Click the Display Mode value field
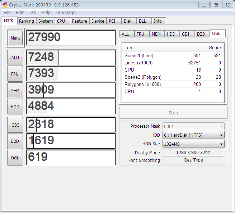 coord(193,153)
